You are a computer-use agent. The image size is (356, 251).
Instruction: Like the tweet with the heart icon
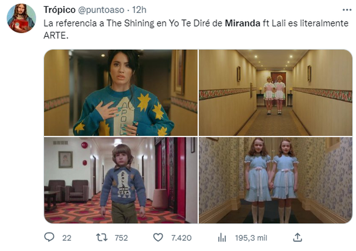[x=158, y=238]
